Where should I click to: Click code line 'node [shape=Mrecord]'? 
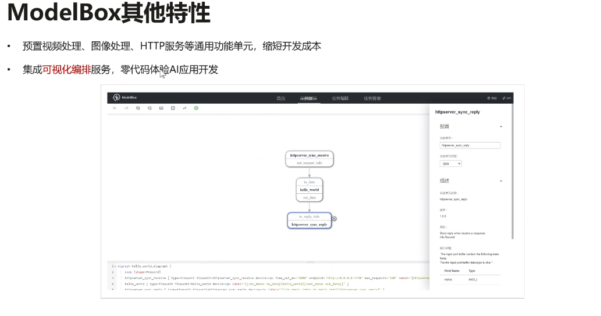coord(143,272)
